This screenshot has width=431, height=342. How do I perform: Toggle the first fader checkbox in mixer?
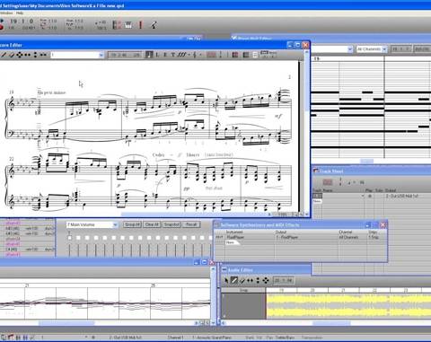69,238
